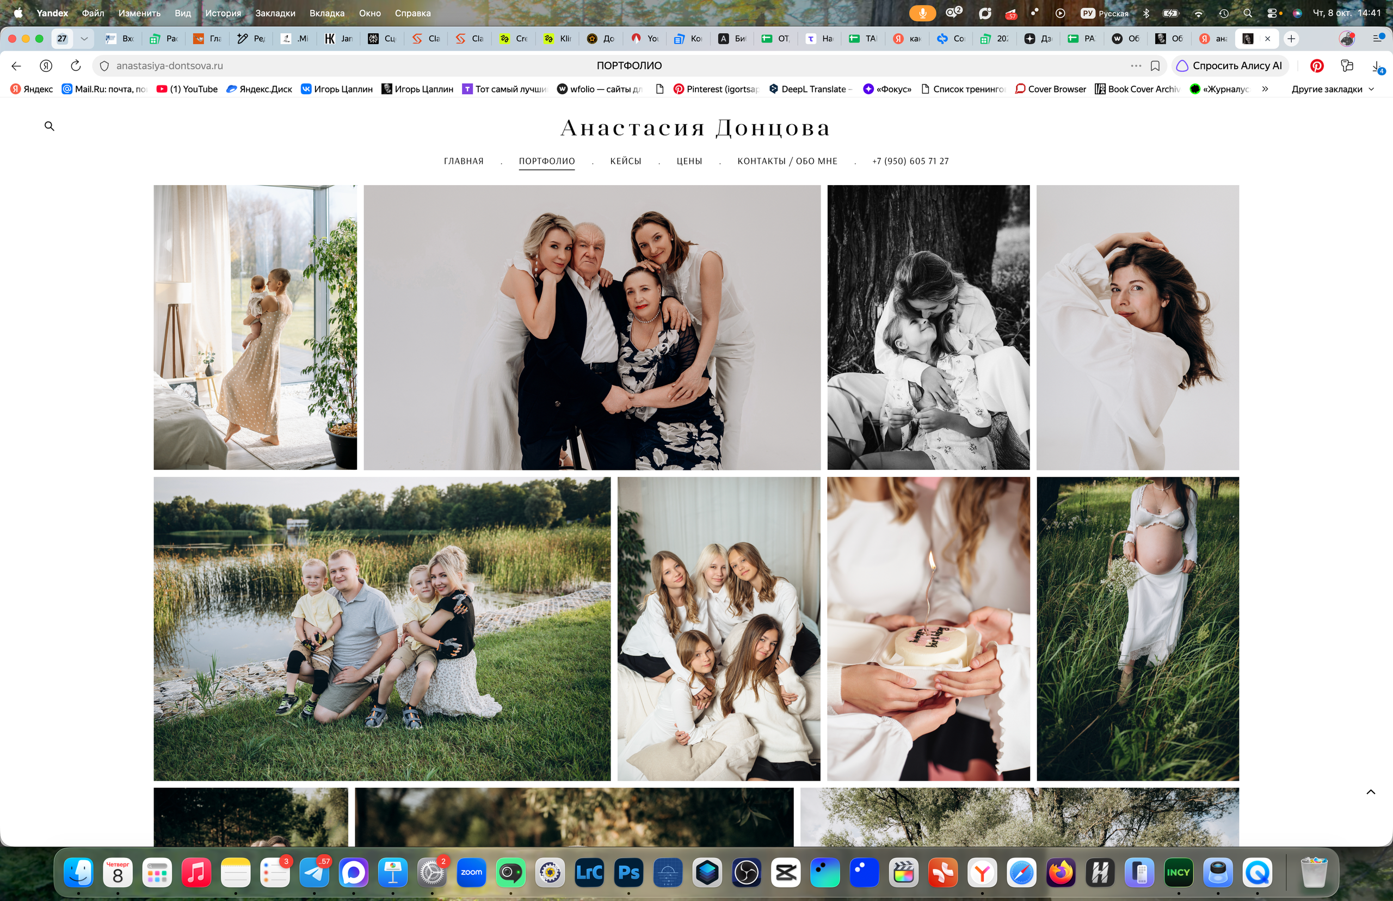Open Photoshop from the Dock
The width and height of the screenshot is (1393, 901).
point(628,872)
